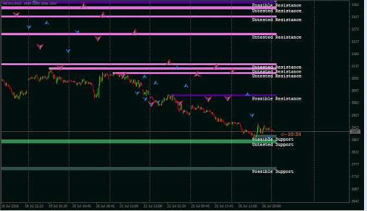Select the Possible Resistance label near 3002
This screenshot has height=211, width=367.
tap(277, 98)
